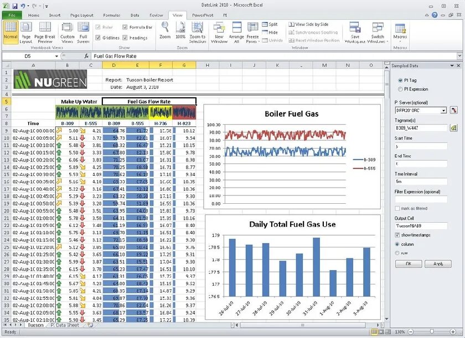Open the PI Server dropdown
Screen dimensions: 465x338
443,110
